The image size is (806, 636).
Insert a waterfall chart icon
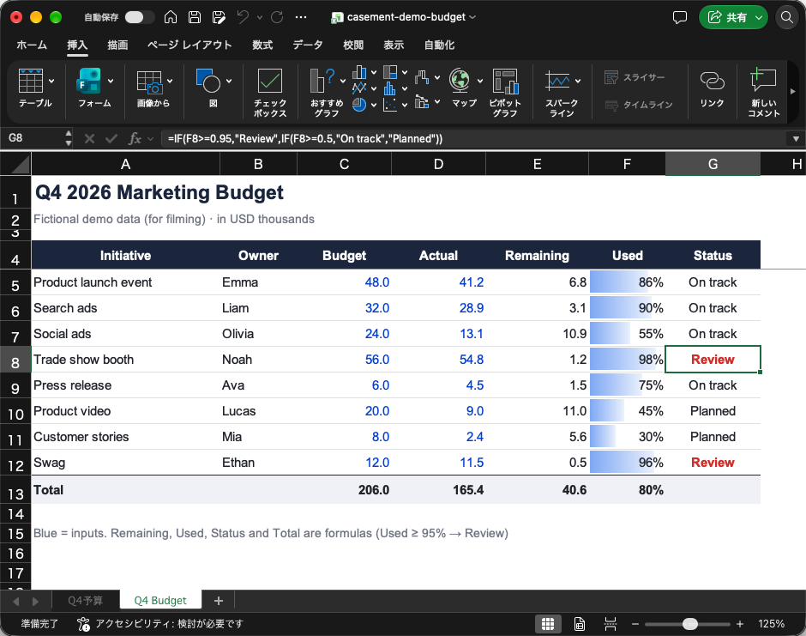coord(422,78)
